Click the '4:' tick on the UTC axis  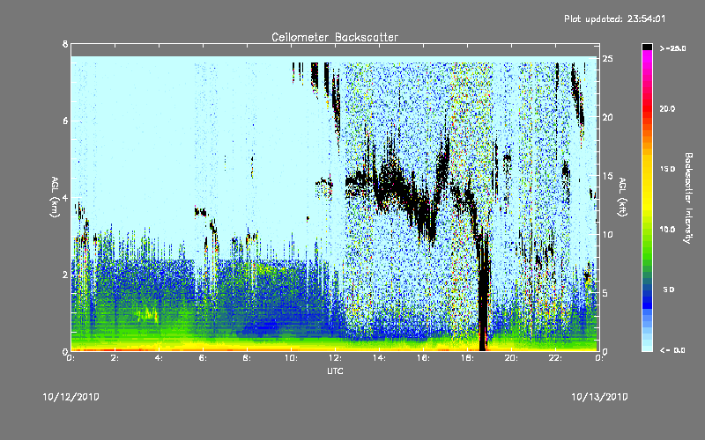coord(160,358)
